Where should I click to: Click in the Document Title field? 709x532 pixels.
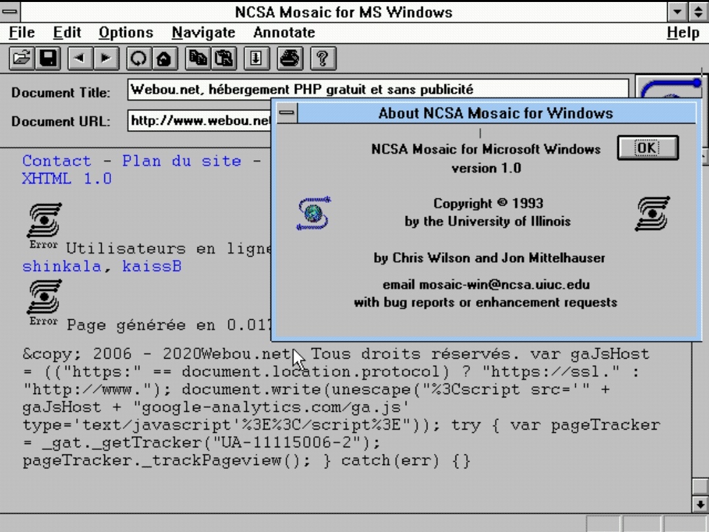pos(378,89)
